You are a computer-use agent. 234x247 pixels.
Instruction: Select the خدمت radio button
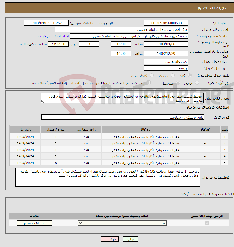tap(173, 75)
